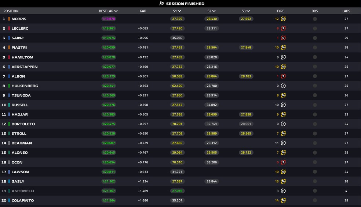The width and height of the screenshot is (361, 207).
Task: Click the Session Finished status title
Action: (x=185, y=4)
